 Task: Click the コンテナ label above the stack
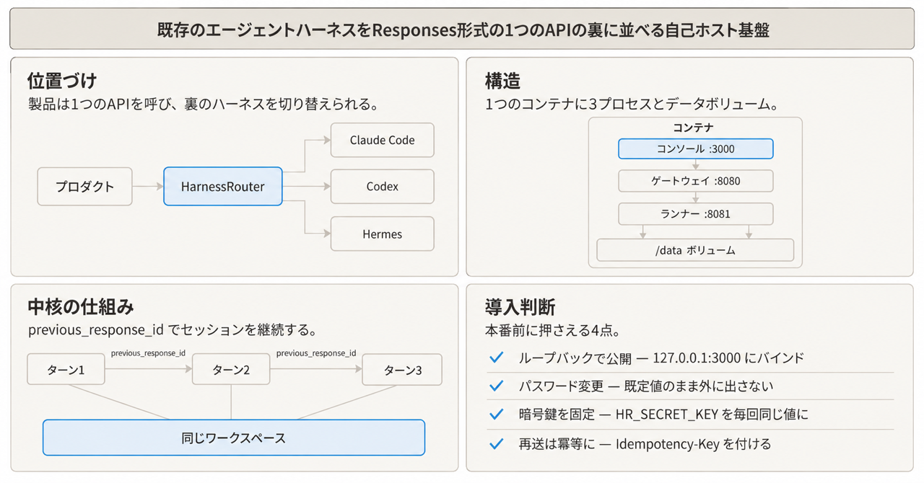[x=693, y=128]
